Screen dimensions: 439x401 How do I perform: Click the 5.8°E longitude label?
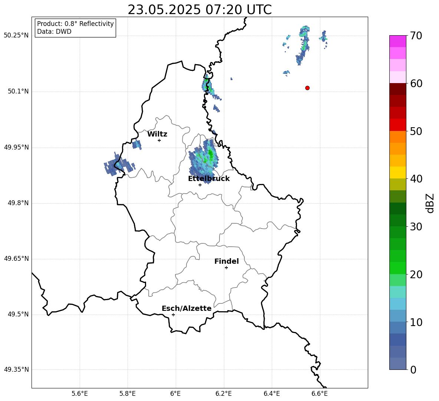pos(128,394)
